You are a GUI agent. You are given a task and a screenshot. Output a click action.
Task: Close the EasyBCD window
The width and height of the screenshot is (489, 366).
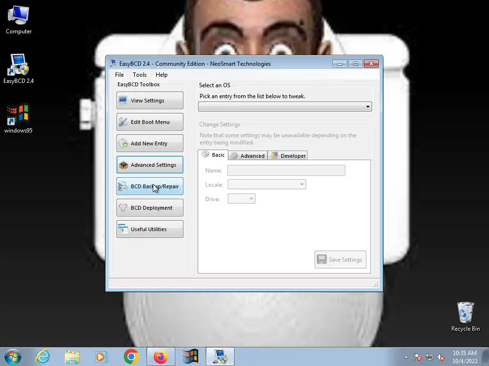[x=371, y=64]
